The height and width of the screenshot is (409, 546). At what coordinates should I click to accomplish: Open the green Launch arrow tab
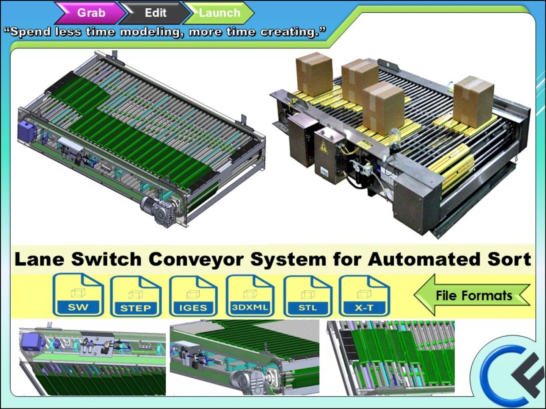tap(219, 13)
